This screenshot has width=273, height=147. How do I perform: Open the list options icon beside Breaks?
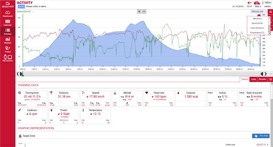(270, 79)
